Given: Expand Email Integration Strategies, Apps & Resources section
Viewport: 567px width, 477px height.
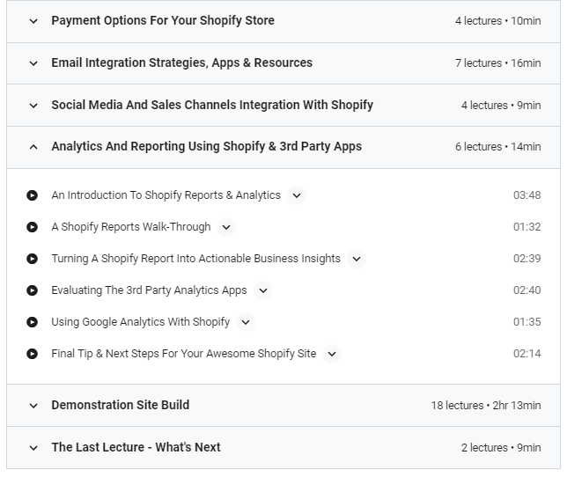Looking at the screenshot, I should 33,63.
